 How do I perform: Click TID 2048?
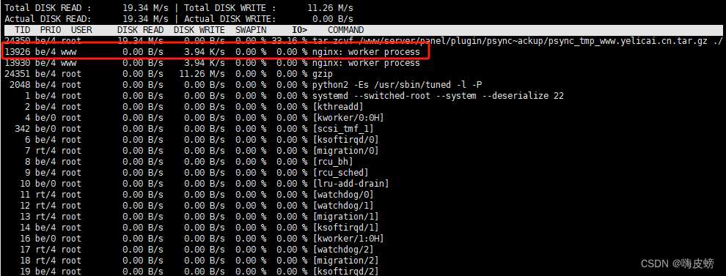coord(20,85)
